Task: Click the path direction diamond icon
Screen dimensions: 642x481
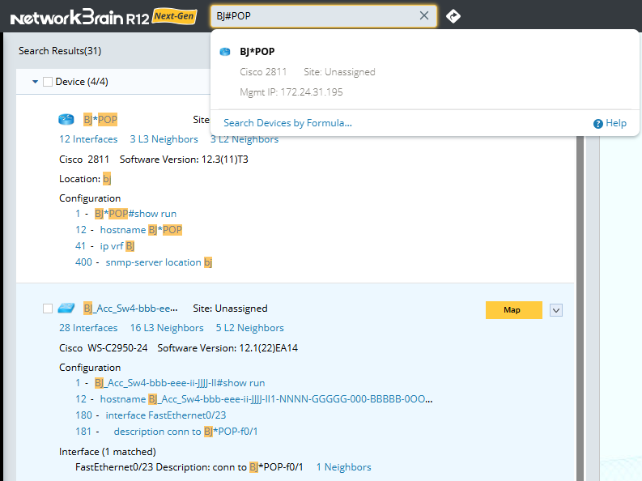Action: pos(453,16)
